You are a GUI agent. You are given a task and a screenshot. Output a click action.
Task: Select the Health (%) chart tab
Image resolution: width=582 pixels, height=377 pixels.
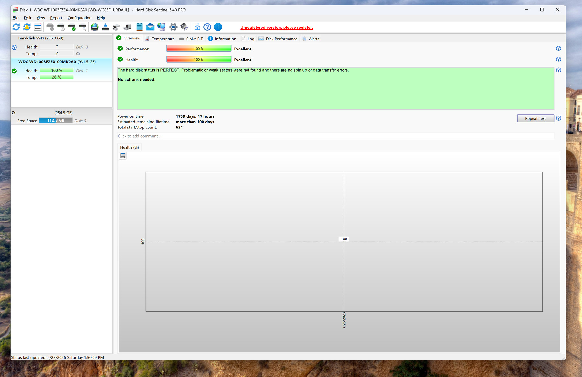pos(129,147)
